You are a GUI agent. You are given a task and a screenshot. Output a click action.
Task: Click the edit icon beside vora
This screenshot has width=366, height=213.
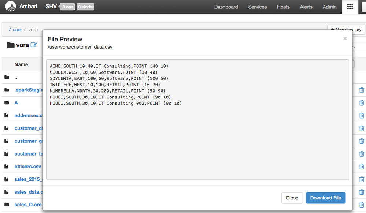tap(34, 45)
